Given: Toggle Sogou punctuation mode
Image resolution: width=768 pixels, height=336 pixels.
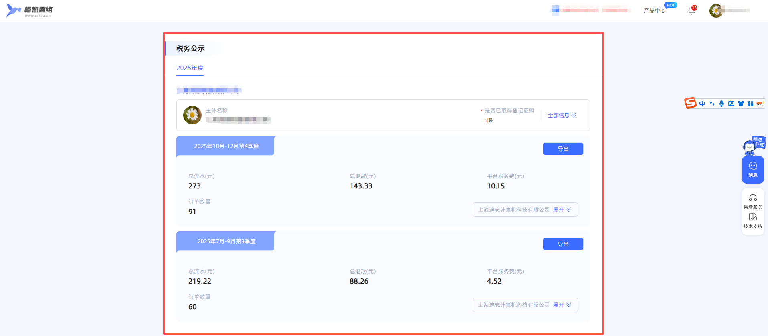Looking at the screenshot, I should tap(712, 104).
